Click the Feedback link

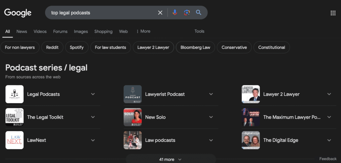(x=328, y=159)
